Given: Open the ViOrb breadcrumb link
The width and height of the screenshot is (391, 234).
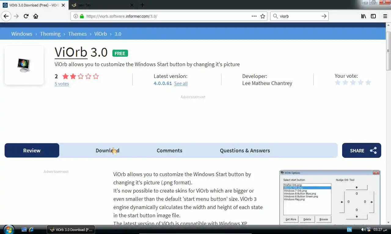Looking at the screenshot, I should 100,34.
